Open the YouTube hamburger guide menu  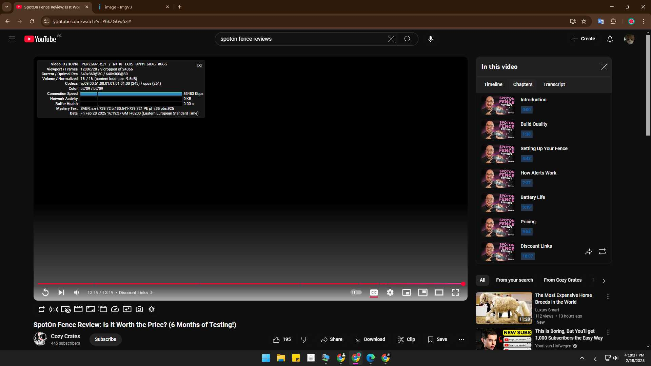[x=12, y=39]
